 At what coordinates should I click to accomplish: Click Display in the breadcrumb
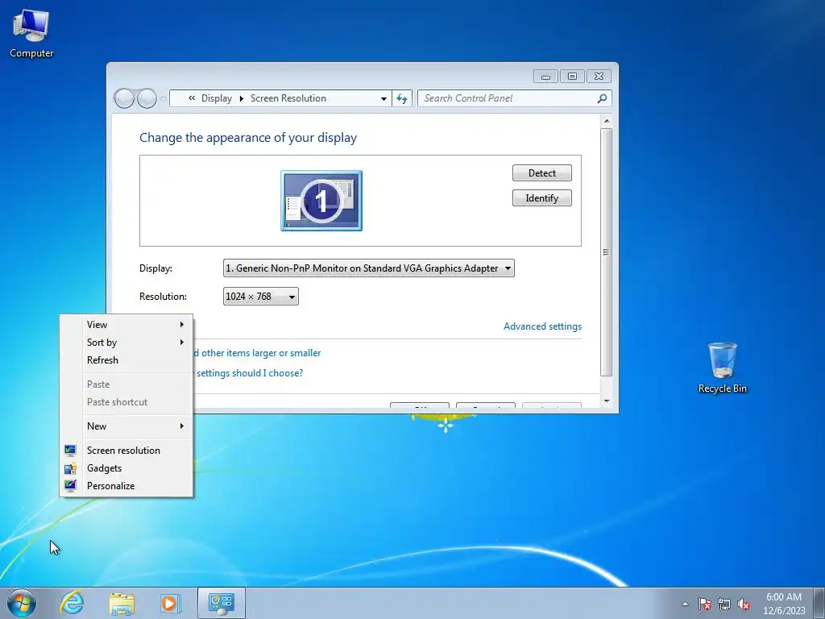coord(216,98)
